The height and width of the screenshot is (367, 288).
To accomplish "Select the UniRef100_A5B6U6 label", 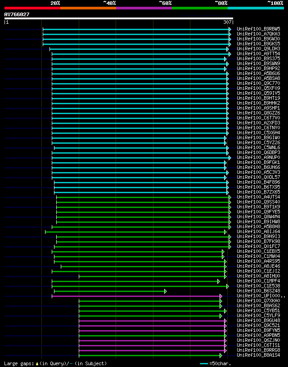I will point(258,74).
